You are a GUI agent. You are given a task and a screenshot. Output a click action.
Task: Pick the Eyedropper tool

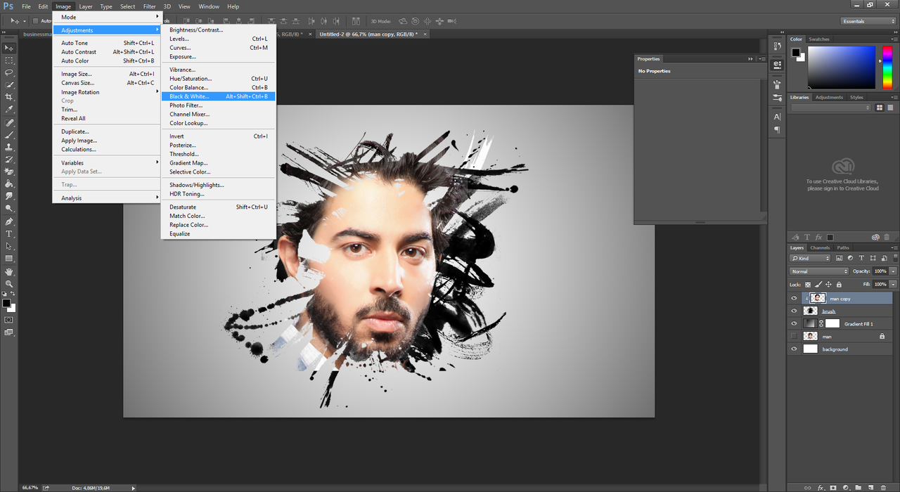tap(9, 110)
